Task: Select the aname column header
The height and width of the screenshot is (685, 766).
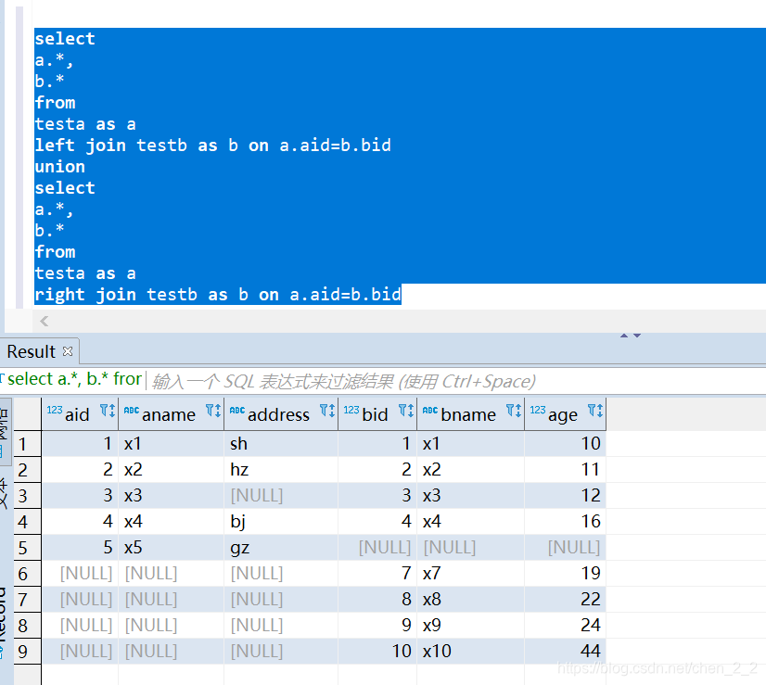Action: pyautogui.click(x=171, y=414)
